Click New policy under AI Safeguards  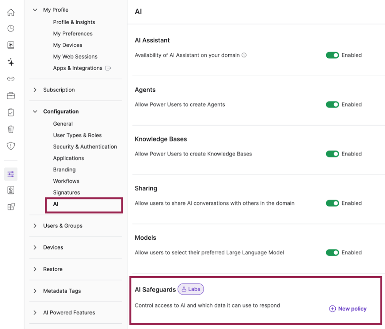pos(348,309)
